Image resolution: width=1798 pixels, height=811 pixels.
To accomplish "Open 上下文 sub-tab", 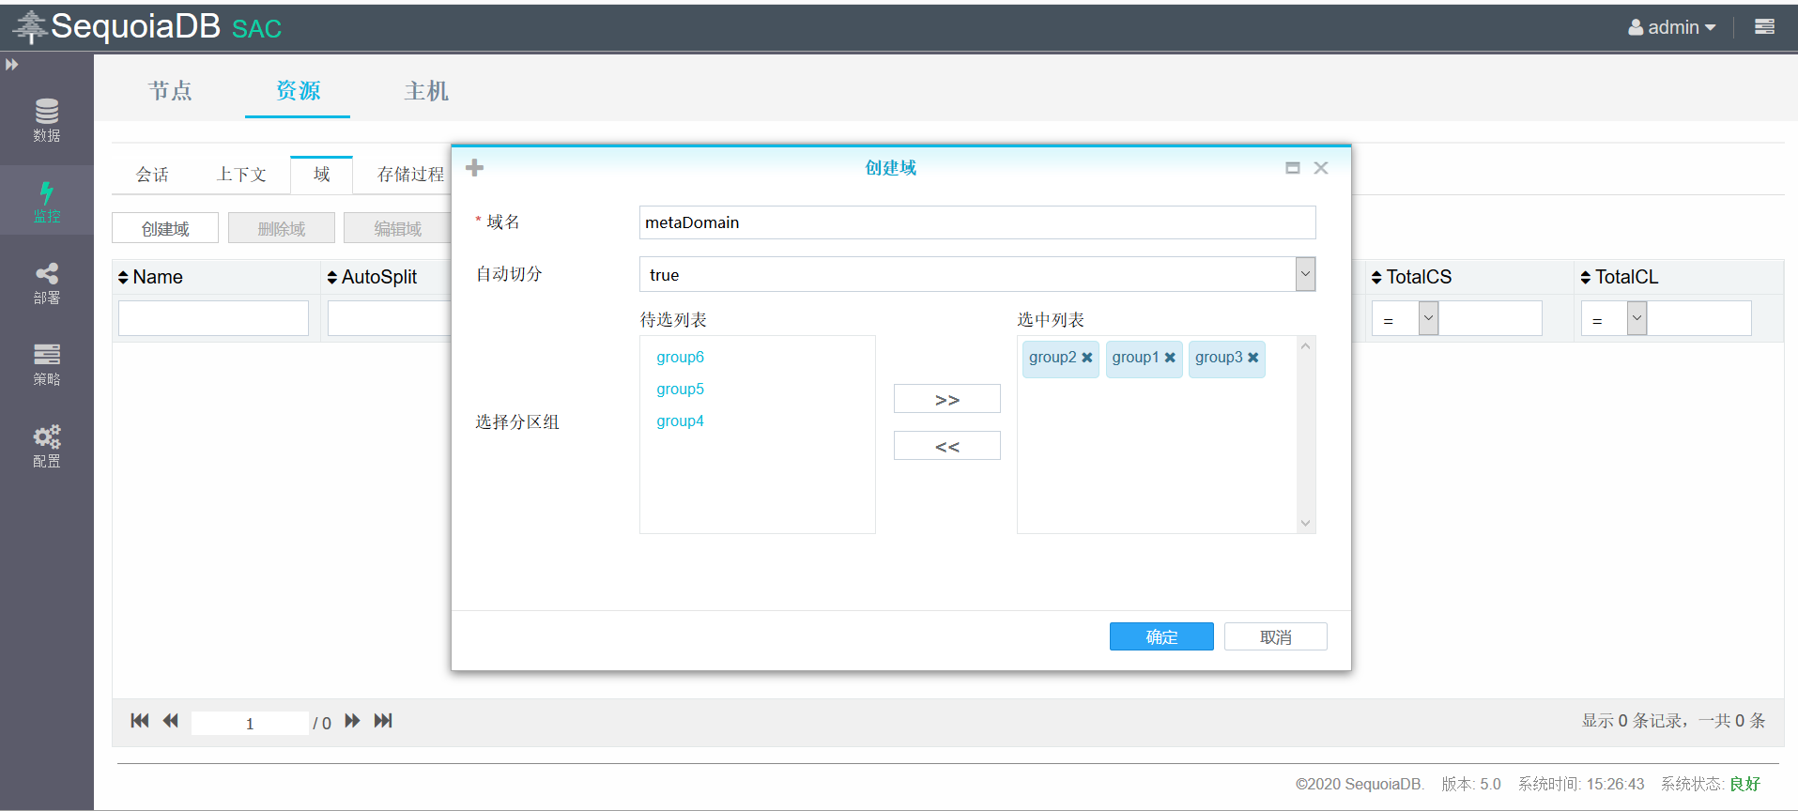I will (x=241, y=175).
